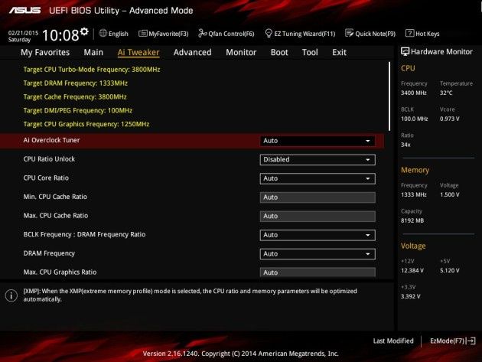Image resolution: width=482 pixels, height=362 pixels.
Task: Expand the BCLK Frequency : DRAM Frequency Ratio dropdown
Action: (x=318, y=235)
